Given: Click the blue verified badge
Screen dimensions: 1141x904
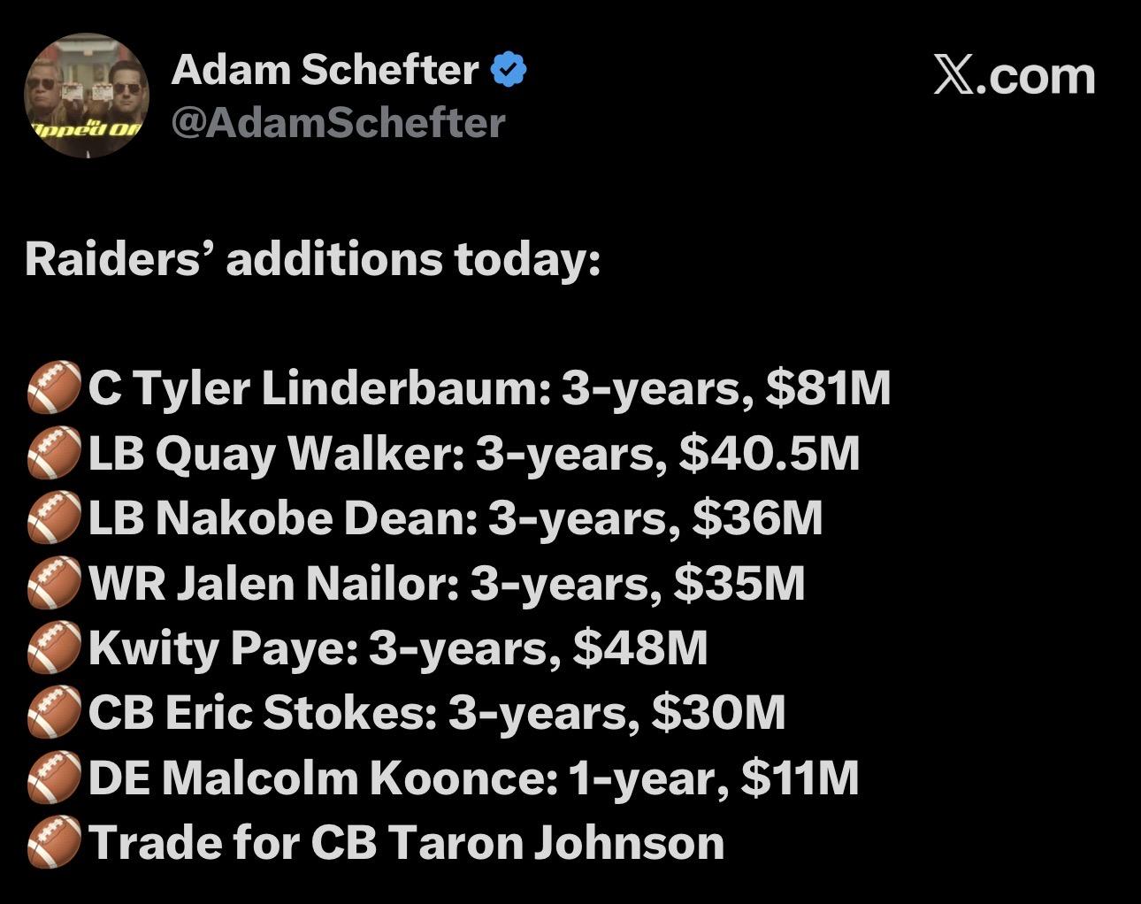Looking at the screenshot, I should coord(508,71).
